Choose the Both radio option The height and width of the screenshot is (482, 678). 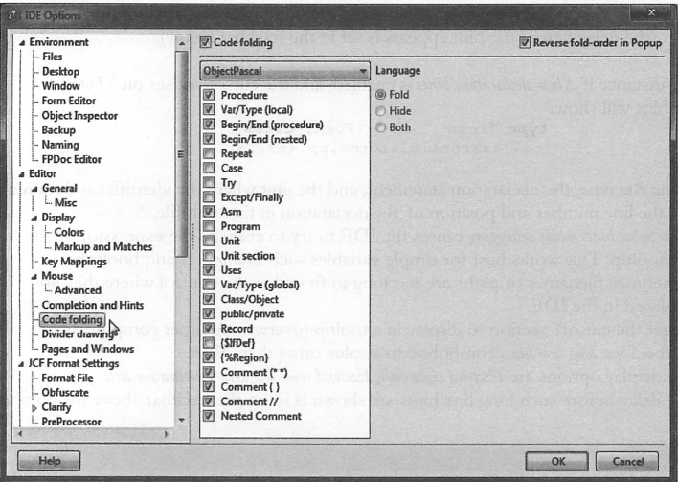pos(381,126)
